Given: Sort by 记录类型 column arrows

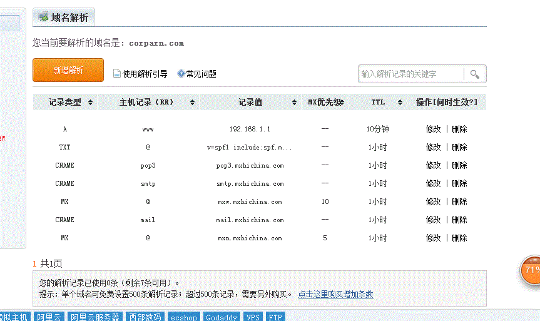Looking at the screenshot, I should tap(90, 102).
